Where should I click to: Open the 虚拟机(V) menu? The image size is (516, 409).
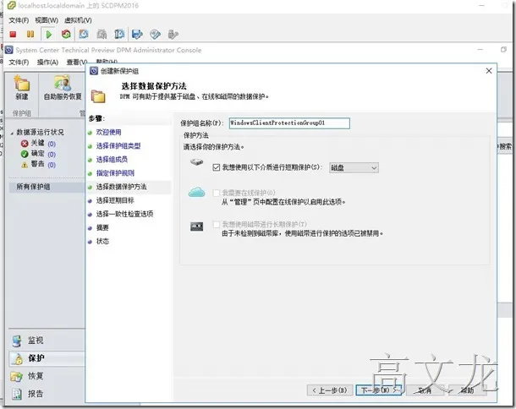78,20
